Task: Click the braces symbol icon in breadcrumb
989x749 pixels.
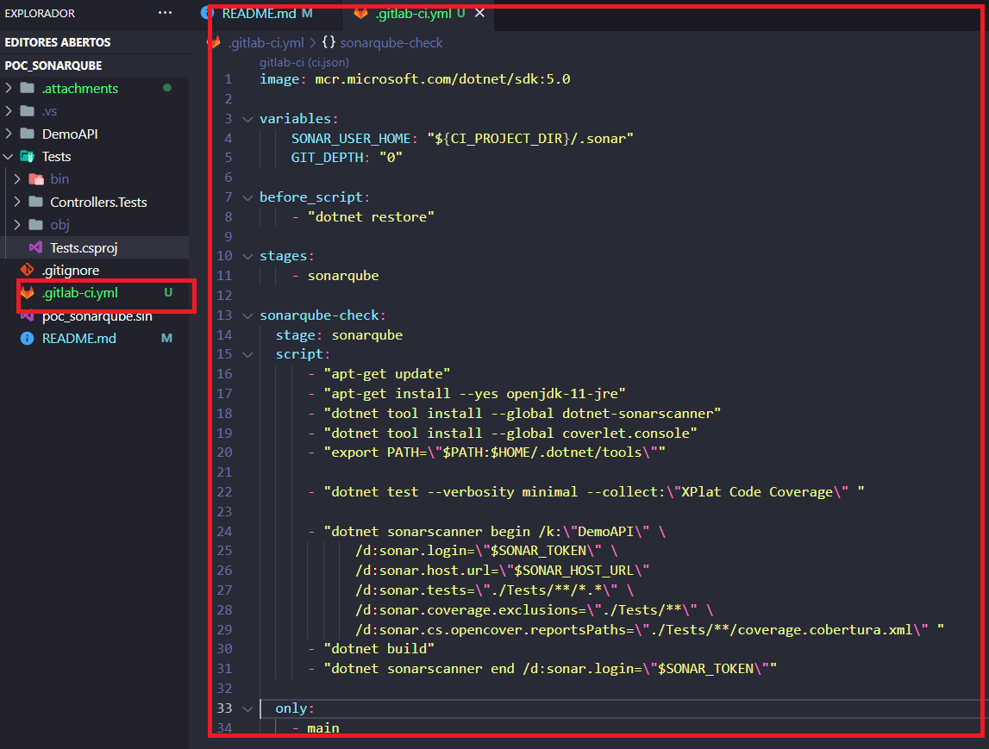Action: tap(329, 42)
